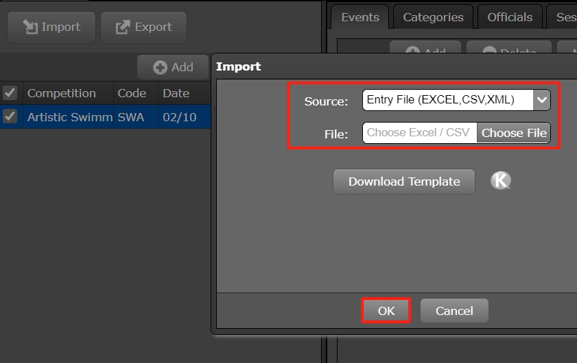Uncheck the Artistic Swimming row checkbox
Image resolution: width=577 pixels, height=363 pixels.
pos(10,116)
